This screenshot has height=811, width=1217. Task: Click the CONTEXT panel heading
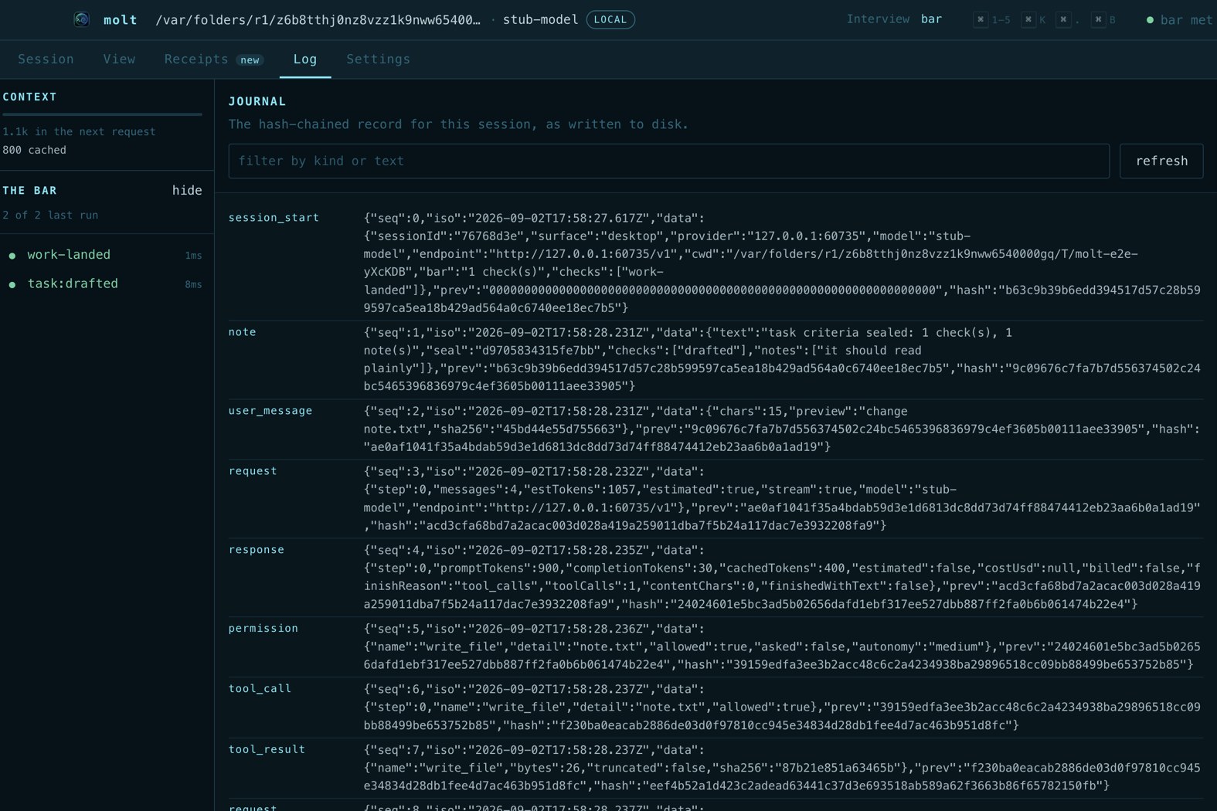point(29,97)
